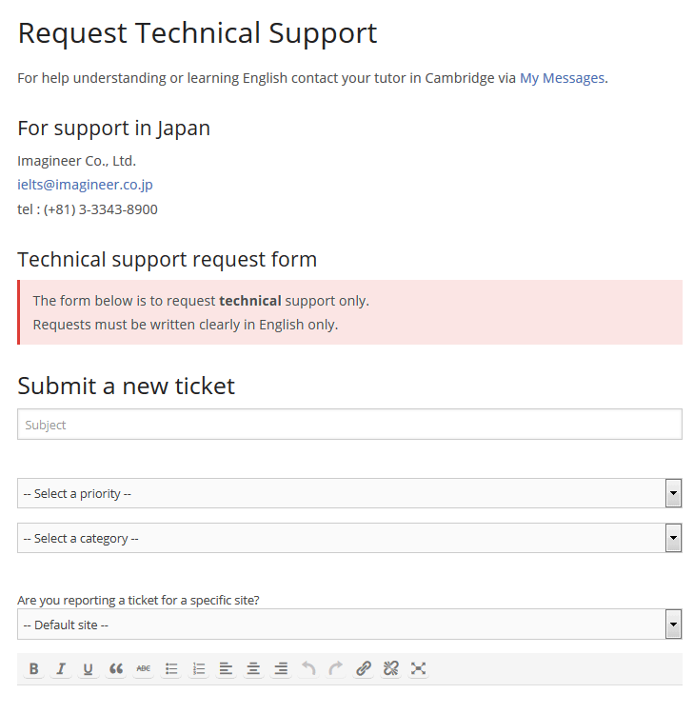Open the 'Select a priority' dropdown
This screenshot has width=694, height=714.
click(x=349, y=493)
